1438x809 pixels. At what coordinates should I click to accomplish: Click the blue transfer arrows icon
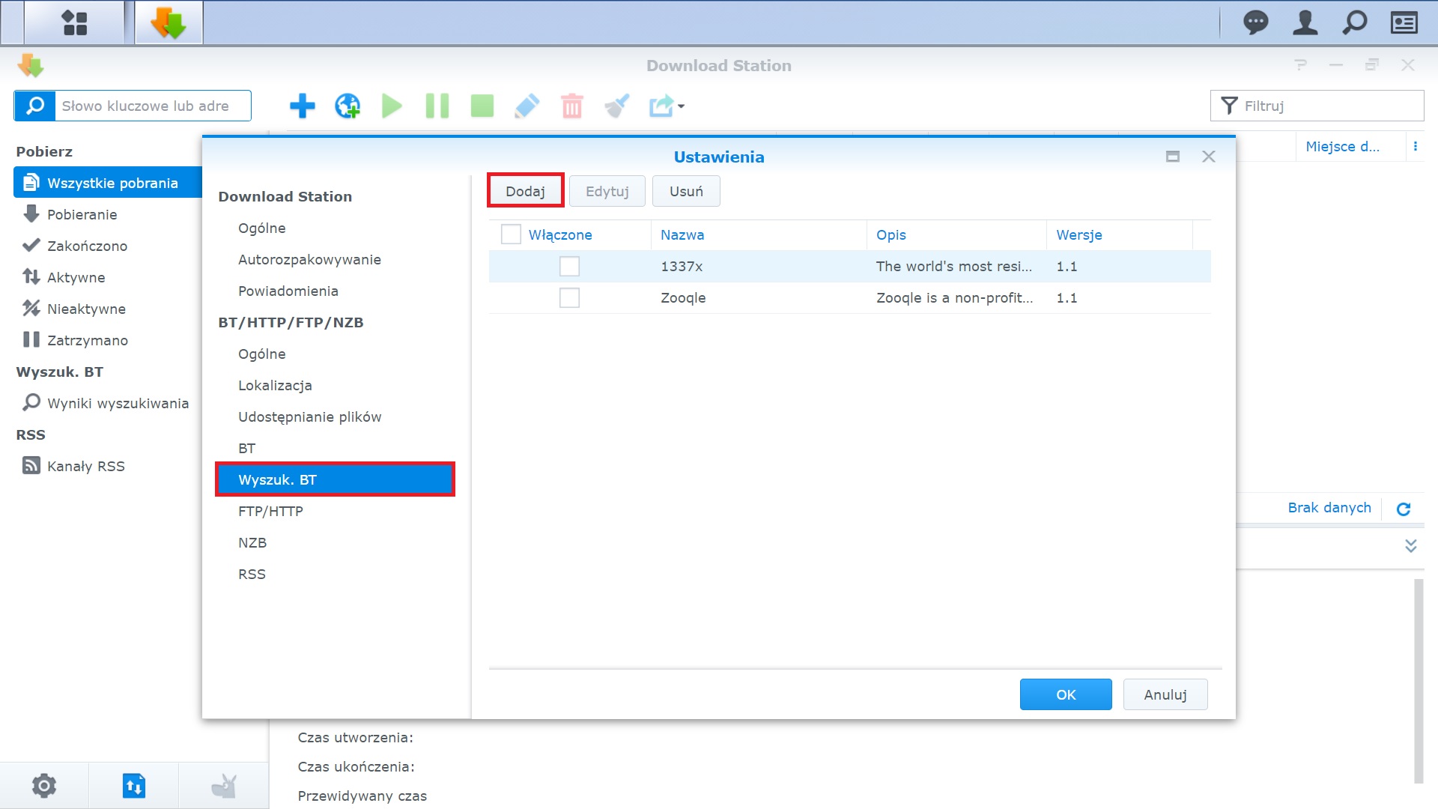[134, 786]
